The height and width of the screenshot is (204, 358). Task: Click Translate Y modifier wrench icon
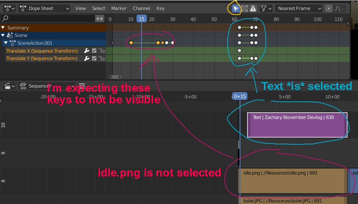coord(87,59)
